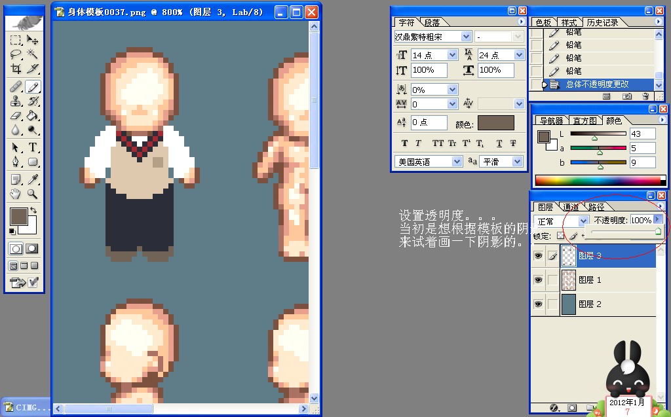Hide the 图层 2 background layer

(539, 304)
